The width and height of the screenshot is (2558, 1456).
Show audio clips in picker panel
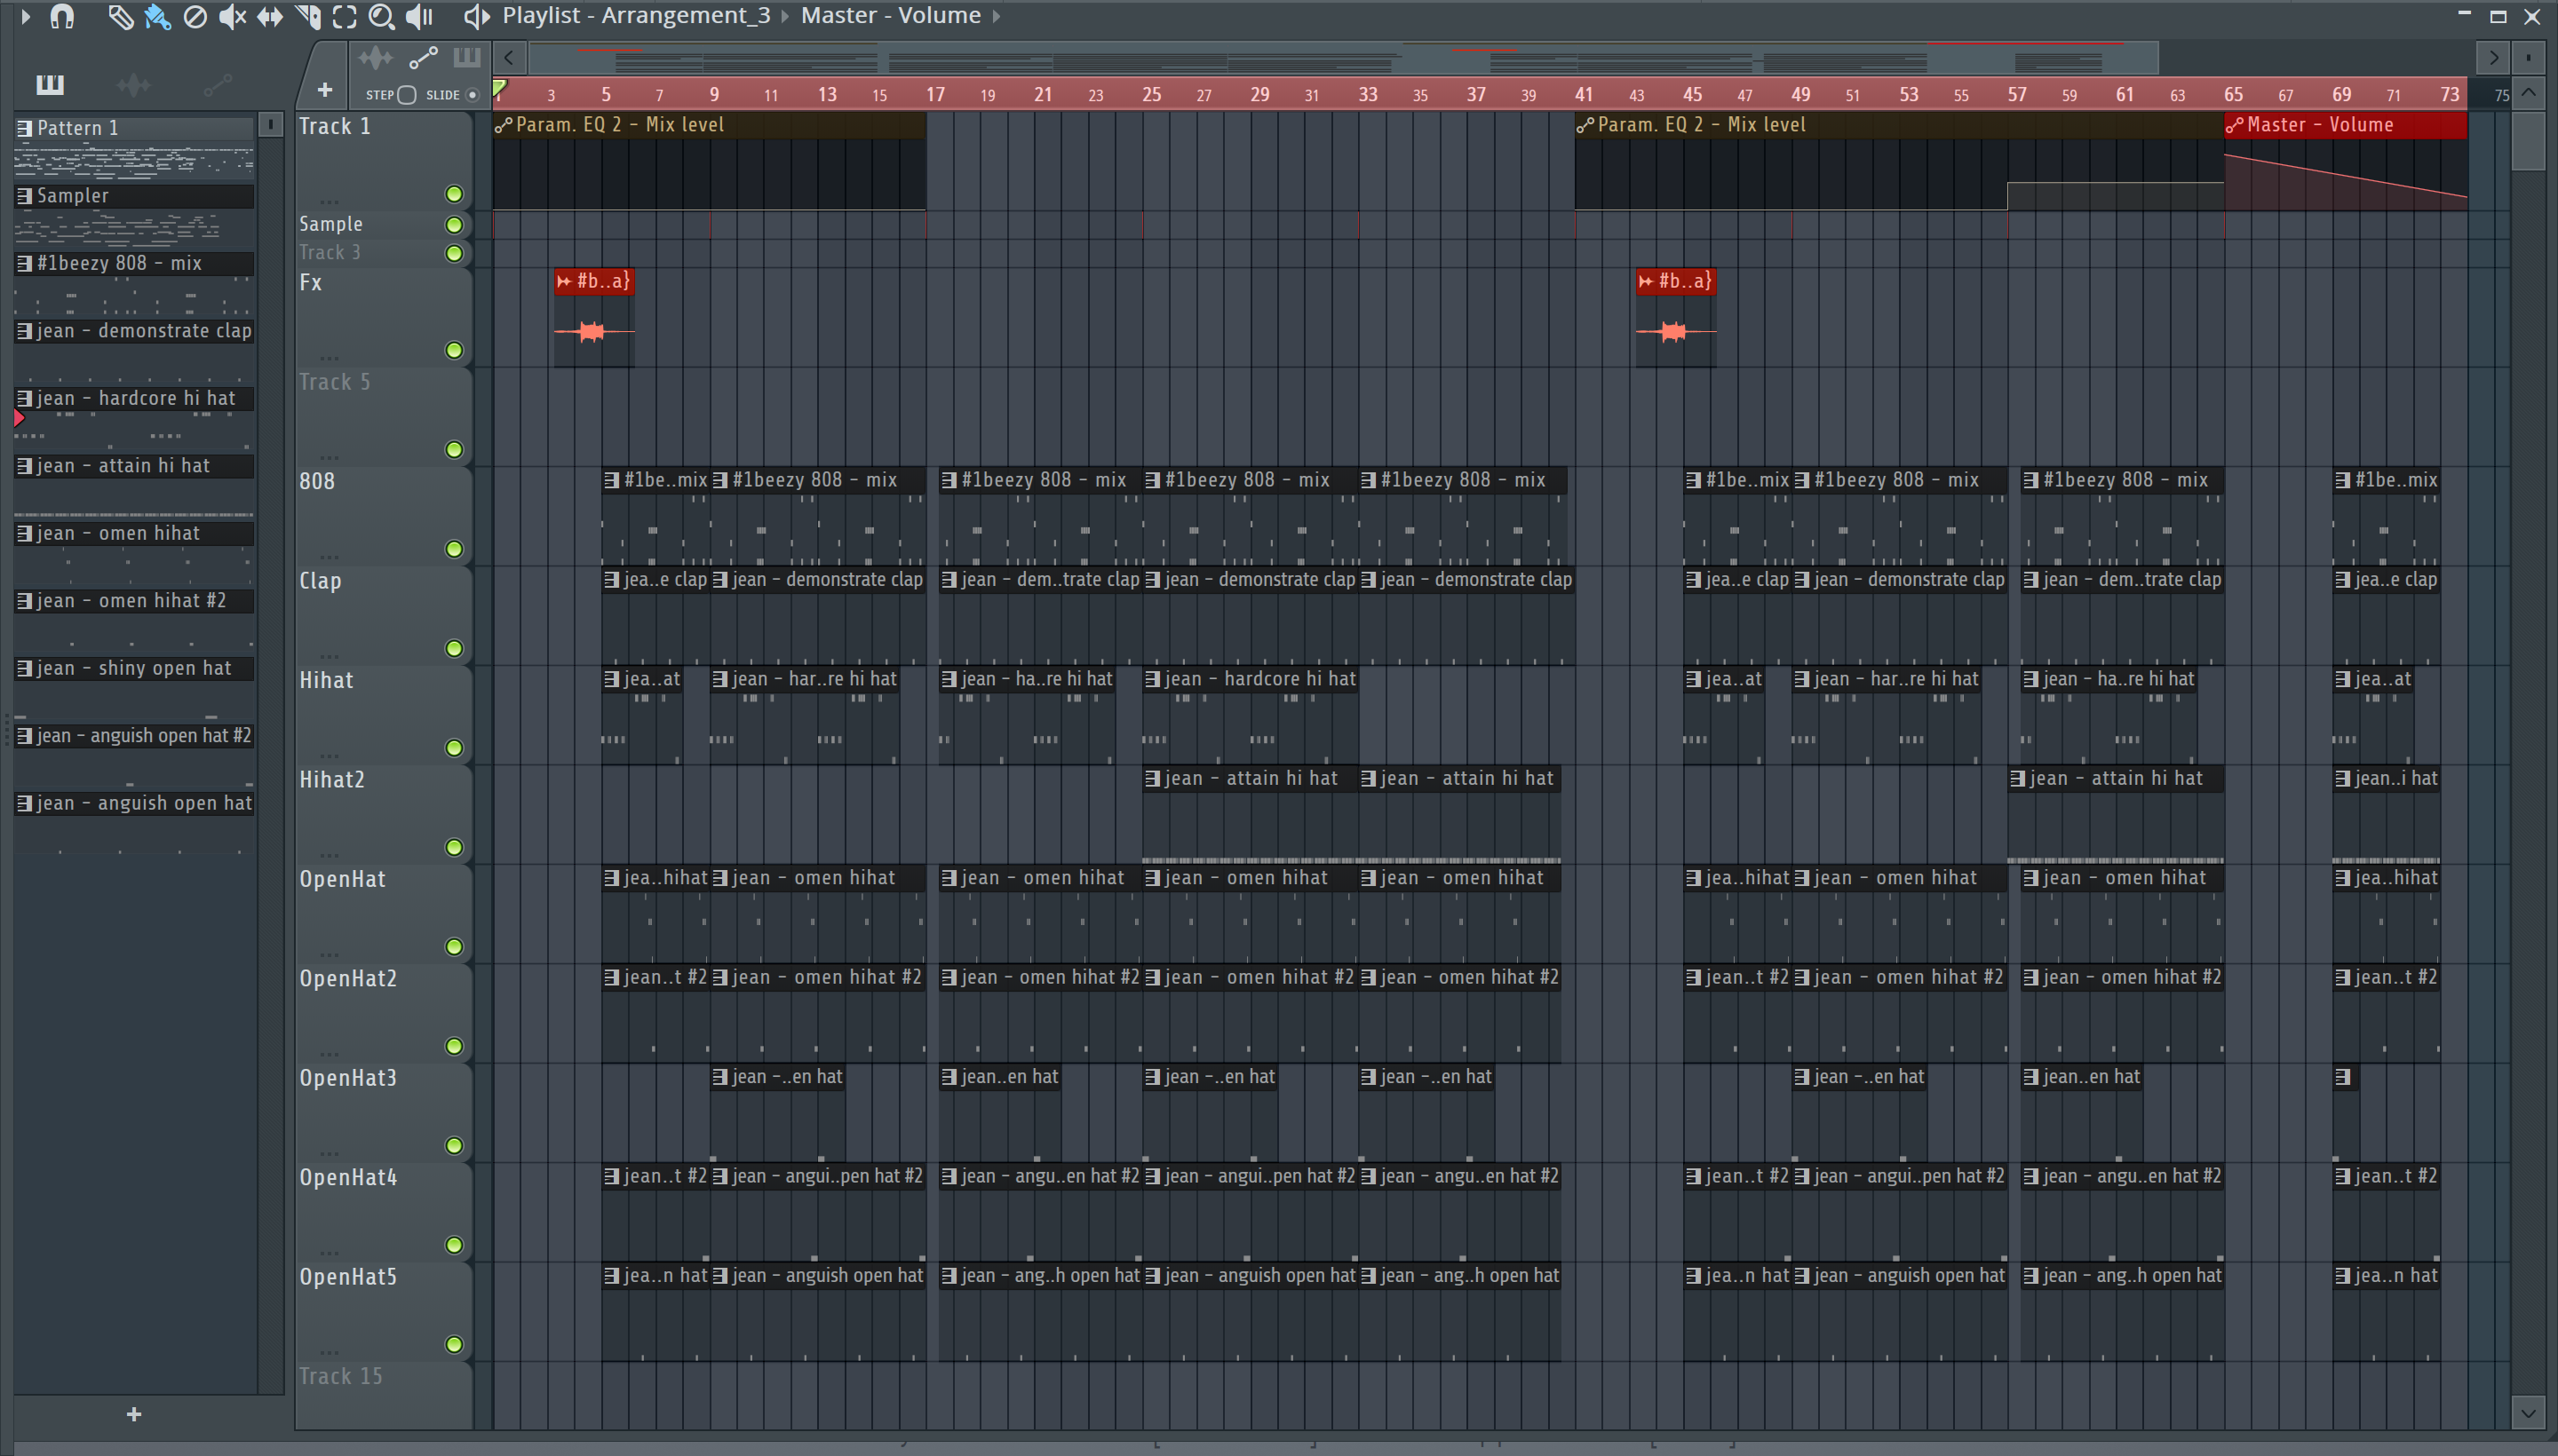[x=133, y=85]
